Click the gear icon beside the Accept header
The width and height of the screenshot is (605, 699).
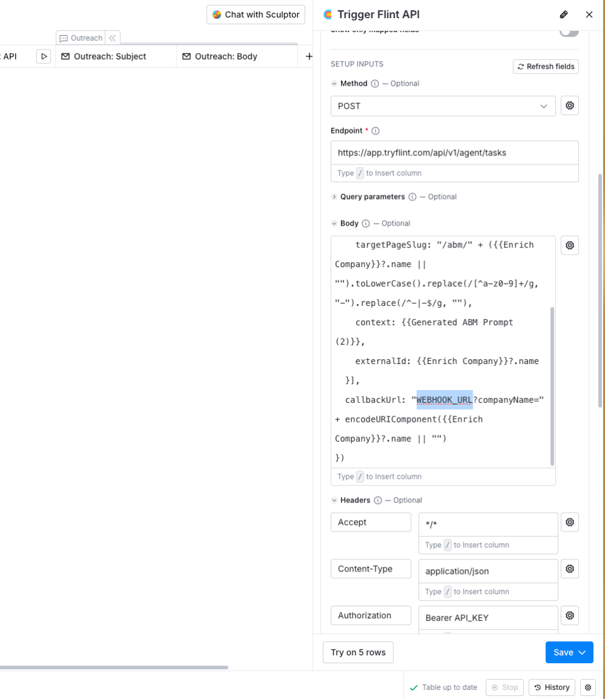pos(569,522)
